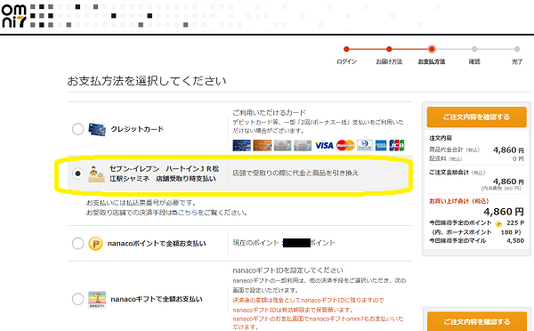Click the American Express logo
Image resolution: width=534 pixels, height=331 pixels.
pyautogui.click(x=381, y=145)
